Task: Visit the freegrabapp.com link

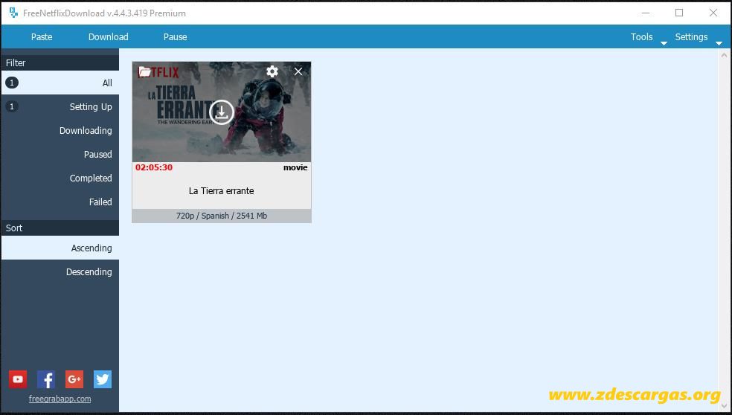Action: [60, 399]
